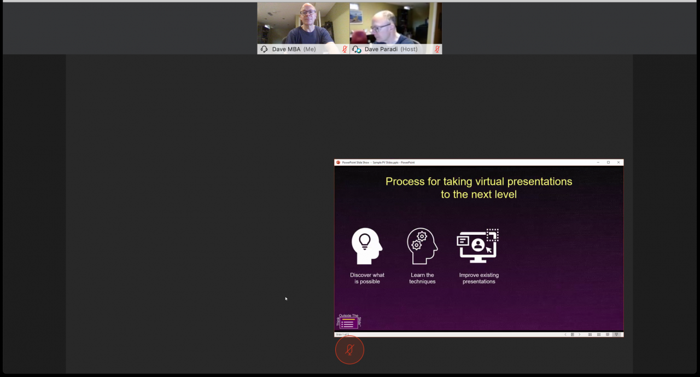
Task: Select Dave MBA's video thumbnail
Action: point(304,25)
